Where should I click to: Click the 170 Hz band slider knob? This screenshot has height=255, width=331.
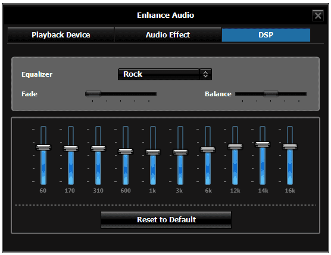[71, 149]
